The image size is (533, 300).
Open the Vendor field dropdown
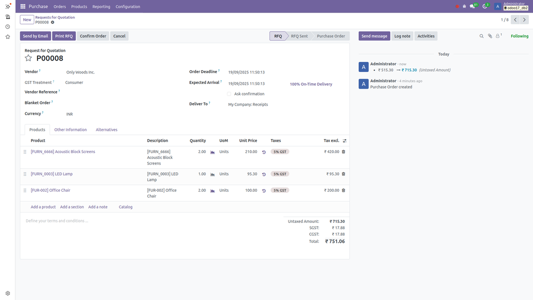pyautogui.click(x=80, y=72)
